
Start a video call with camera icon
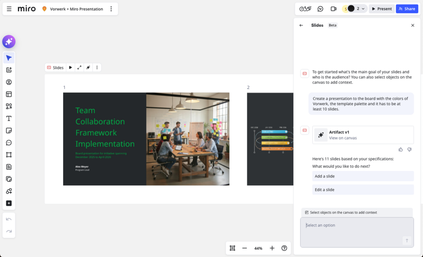click(x=333, y=9)
